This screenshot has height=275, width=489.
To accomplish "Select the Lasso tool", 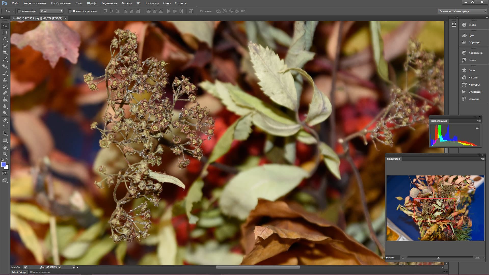I will [x=5, y=39].
